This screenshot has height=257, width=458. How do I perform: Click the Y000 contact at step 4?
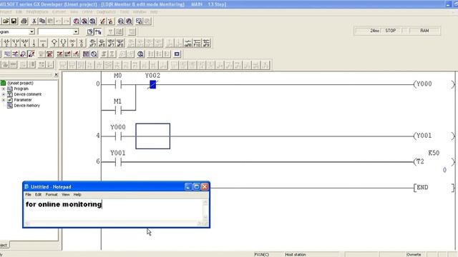[118, 136]
